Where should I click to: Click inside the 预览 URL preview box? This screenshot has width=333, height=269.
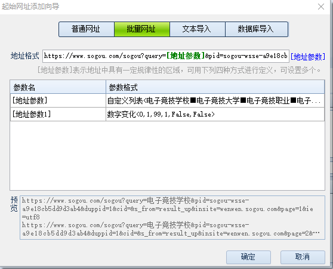[172, 218]
